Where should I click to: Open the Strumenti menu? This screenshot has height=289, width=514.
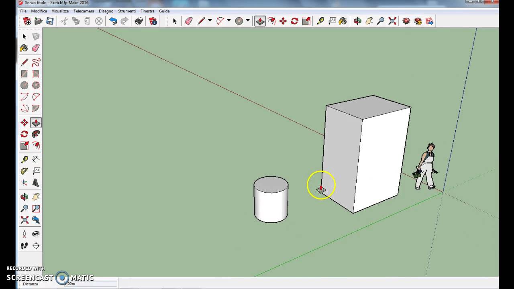tap(126, 11)
